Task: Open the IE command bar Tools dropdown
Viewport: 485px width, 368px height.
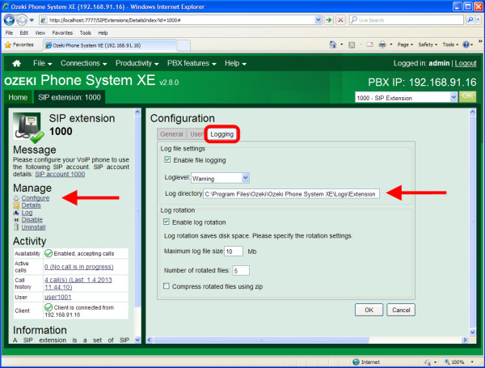Action: pos(450,44)
